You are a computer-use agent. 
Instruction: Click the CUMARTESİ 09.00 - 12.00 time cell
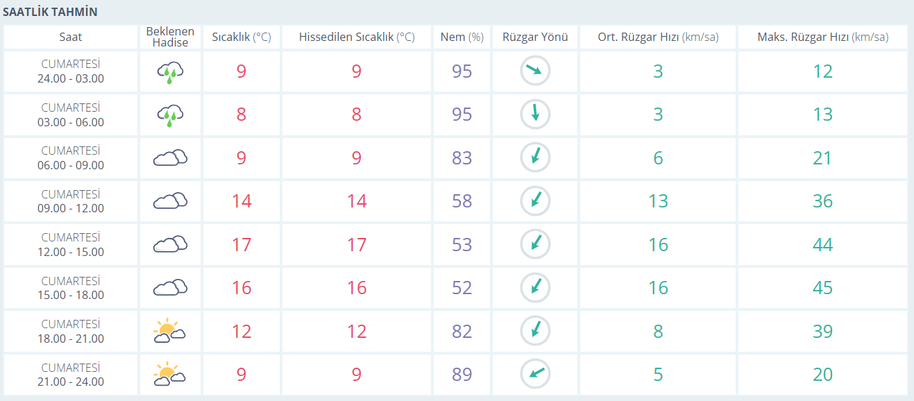pyautogui.click(x=71, y=201)
